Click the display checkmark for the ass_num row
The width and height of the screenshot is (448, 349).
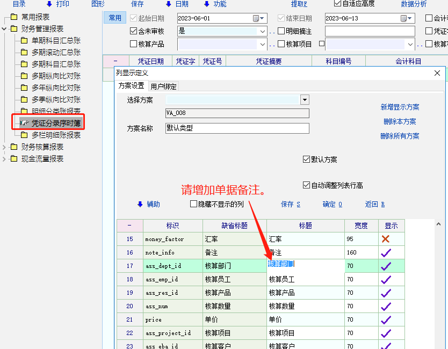(386, 306)
